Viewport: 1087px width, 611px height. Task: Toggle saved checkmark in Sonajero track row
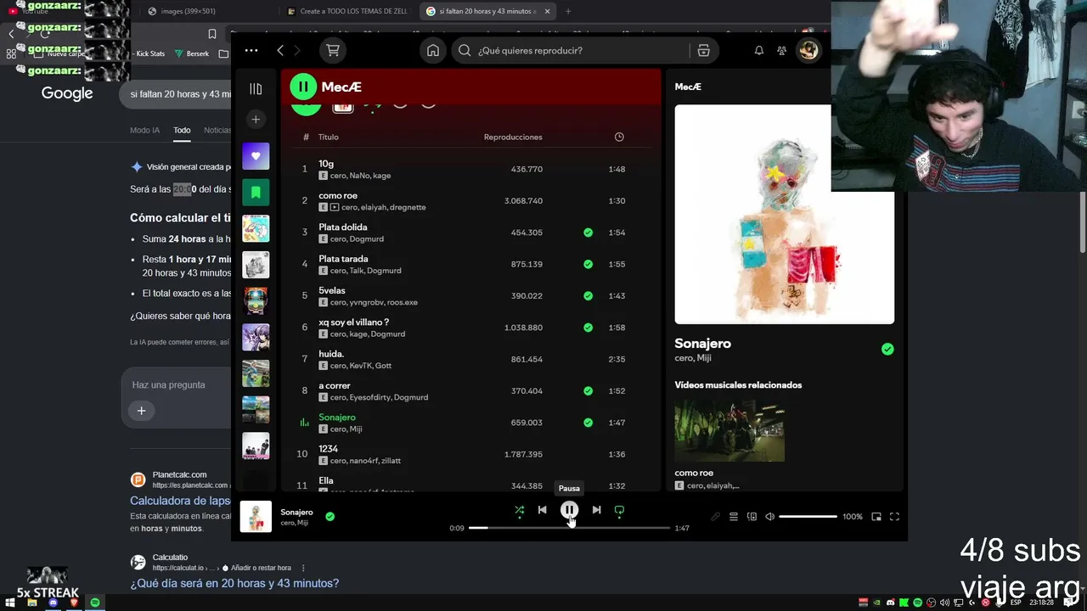[x=588, y=423]
